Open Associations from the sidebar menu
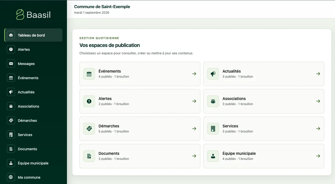 click(x=33, y=106)
